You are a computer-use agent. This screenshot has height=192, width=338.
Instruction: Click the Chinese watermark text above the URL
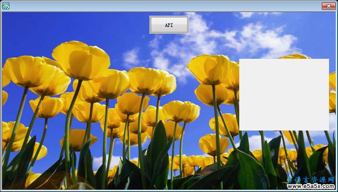click(x=311, y=179)
